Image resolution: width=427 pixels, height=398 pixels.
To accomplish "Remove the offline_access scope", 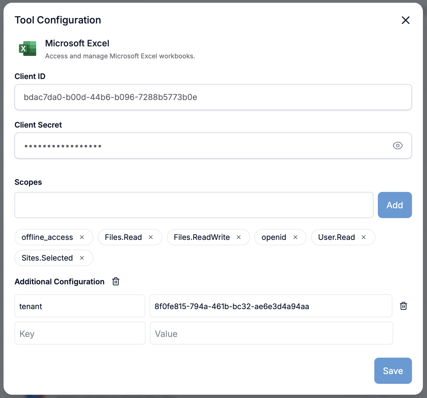I will click(82, 237).
